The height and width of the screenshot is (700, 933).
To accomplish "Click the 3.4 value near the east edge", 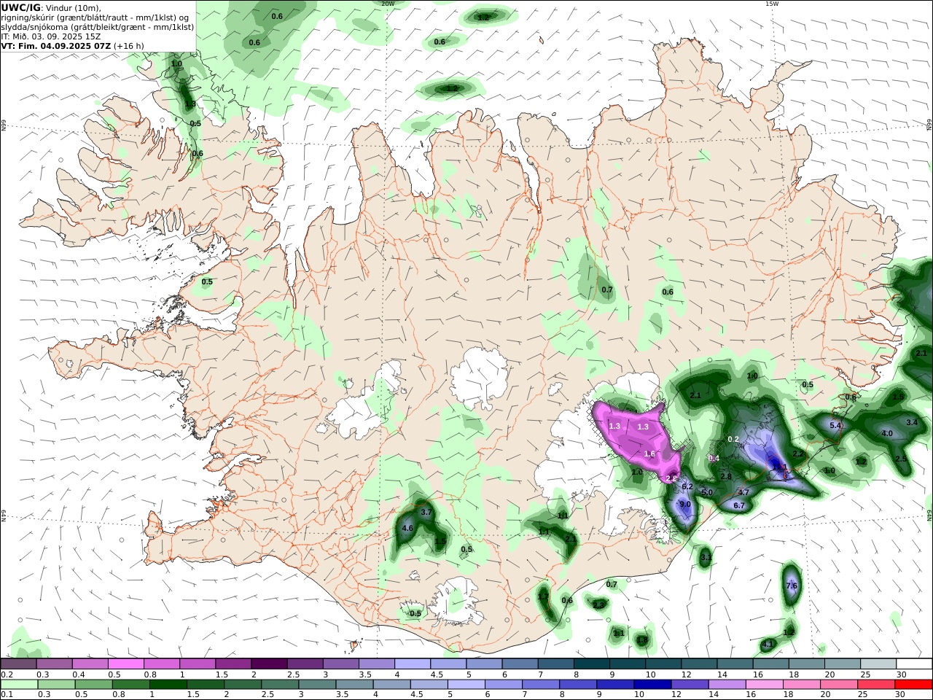I will pyautogui.click(x=911, y=422).
